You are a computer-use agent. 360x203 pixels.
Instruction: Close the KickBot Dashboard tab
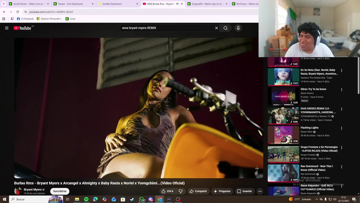(x=137, y=4)
